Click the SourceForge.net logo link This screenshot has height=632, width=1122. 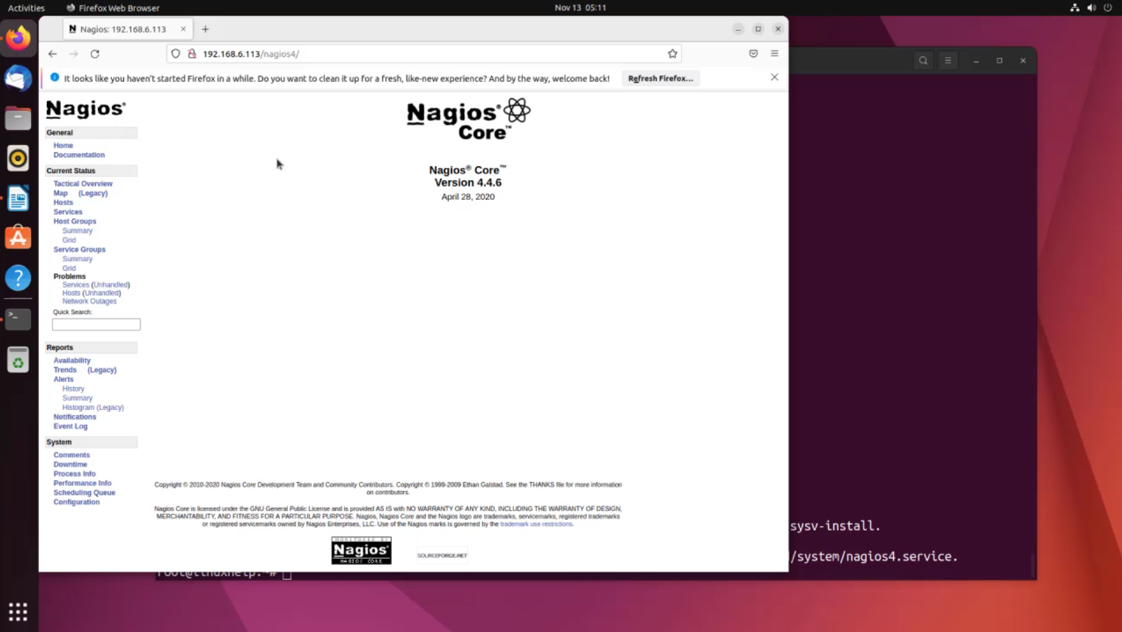[442, 556]
